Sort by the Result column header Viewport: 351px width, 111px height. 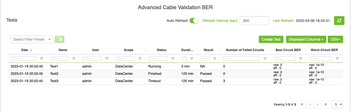click(209, 50)
